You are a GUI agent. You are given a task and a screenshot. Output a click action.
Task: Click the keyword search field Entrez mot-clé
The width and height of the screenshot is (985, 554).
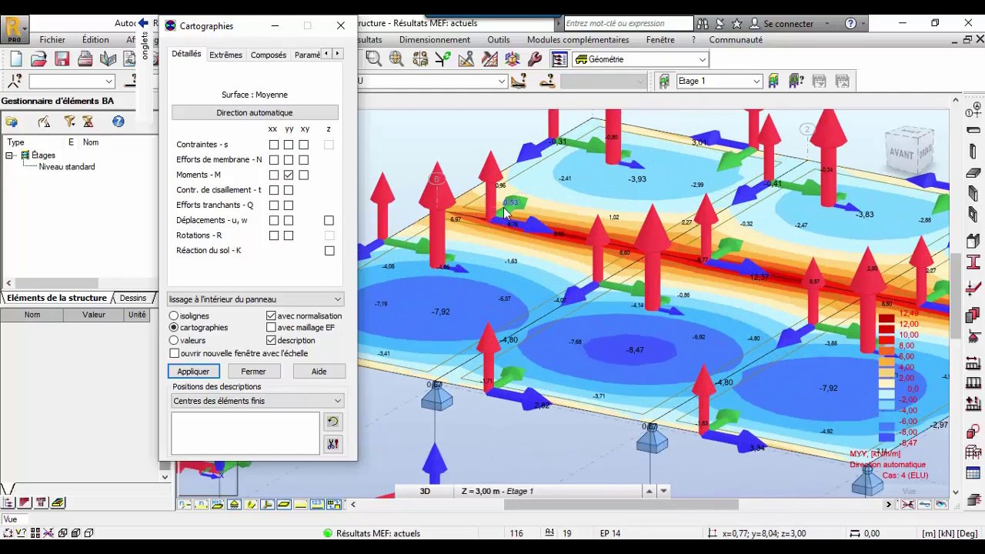pyautogui.click(x=627, y=24)
